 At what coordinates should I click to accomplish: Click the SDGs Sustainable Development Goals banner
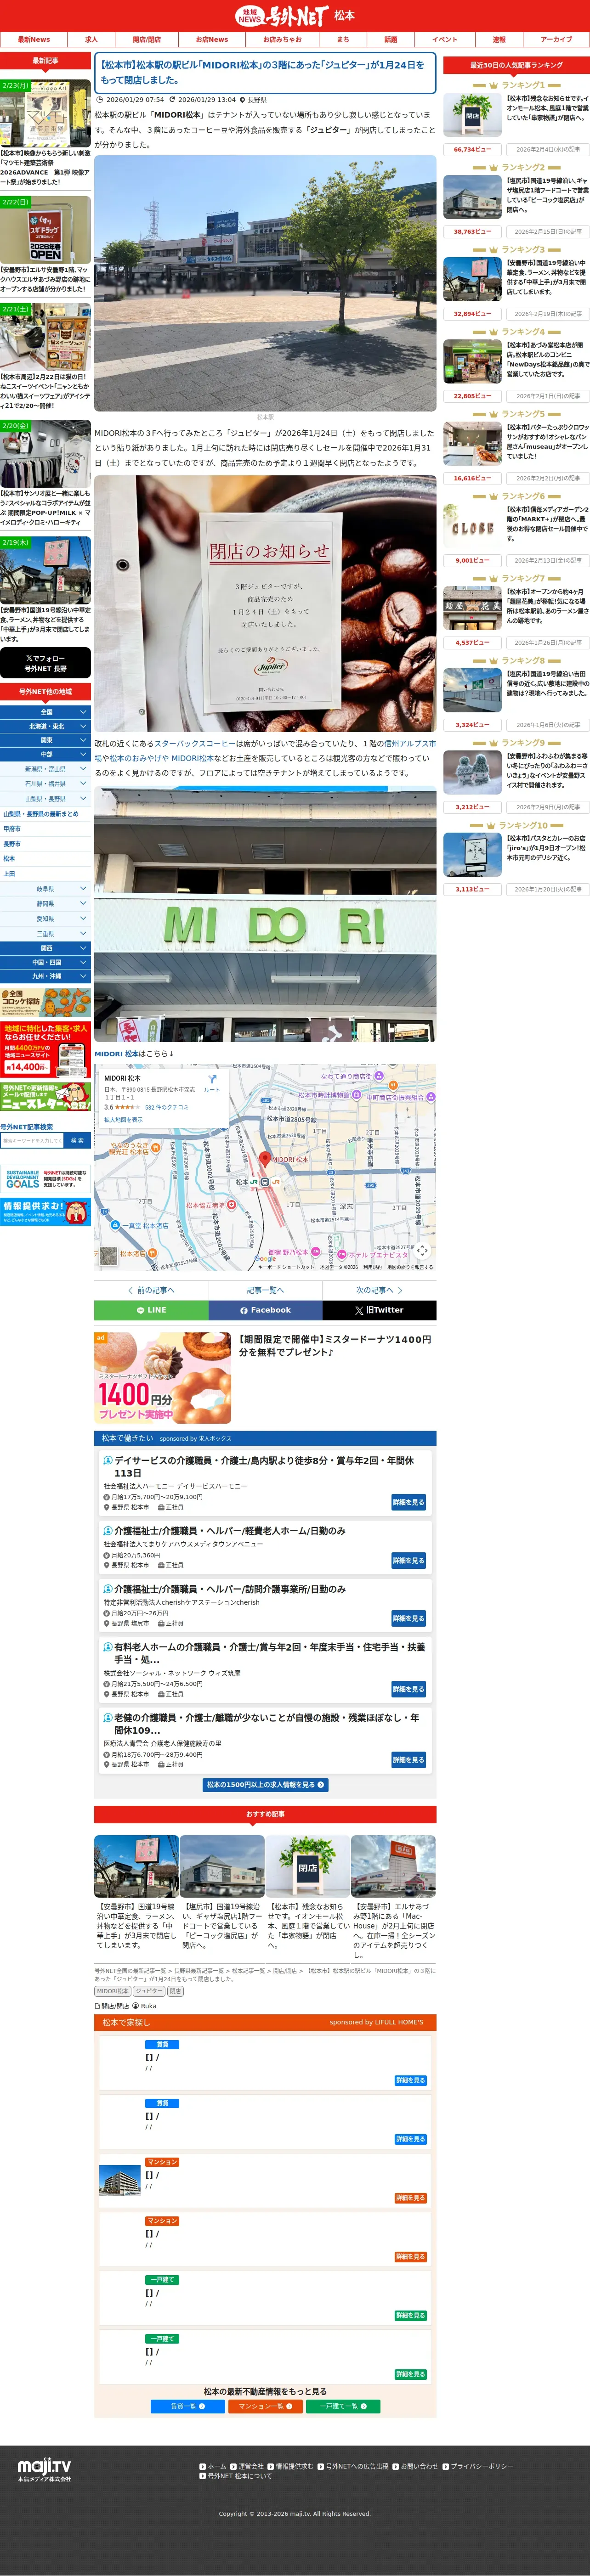point(45,1178)
